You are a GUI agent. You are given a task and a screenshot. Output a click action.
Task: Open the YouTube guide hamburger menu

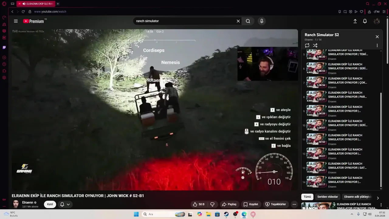click(x=16, y=21)
